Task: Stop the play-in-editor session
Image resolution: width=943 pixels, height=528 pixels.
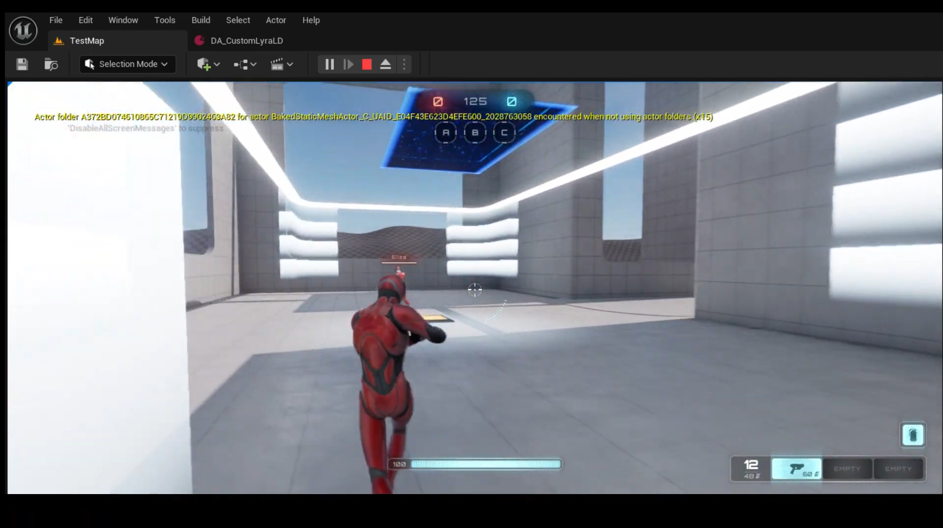Action: [367, 64]
